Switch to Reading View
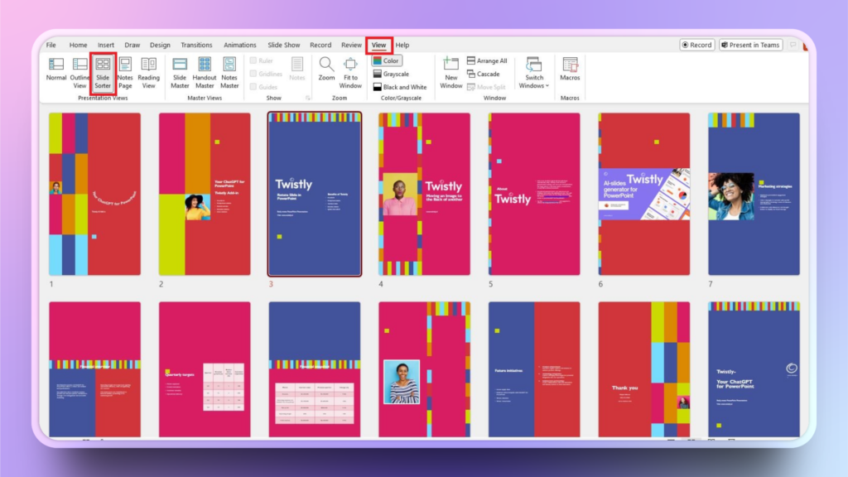The height and width of the screenshot is (477, 848). 148,72
